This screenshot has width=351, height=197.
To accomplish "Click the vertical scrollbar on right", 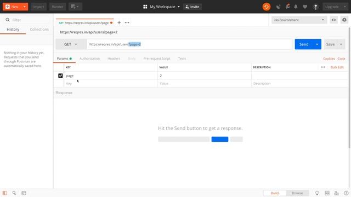I will [349, 88].
